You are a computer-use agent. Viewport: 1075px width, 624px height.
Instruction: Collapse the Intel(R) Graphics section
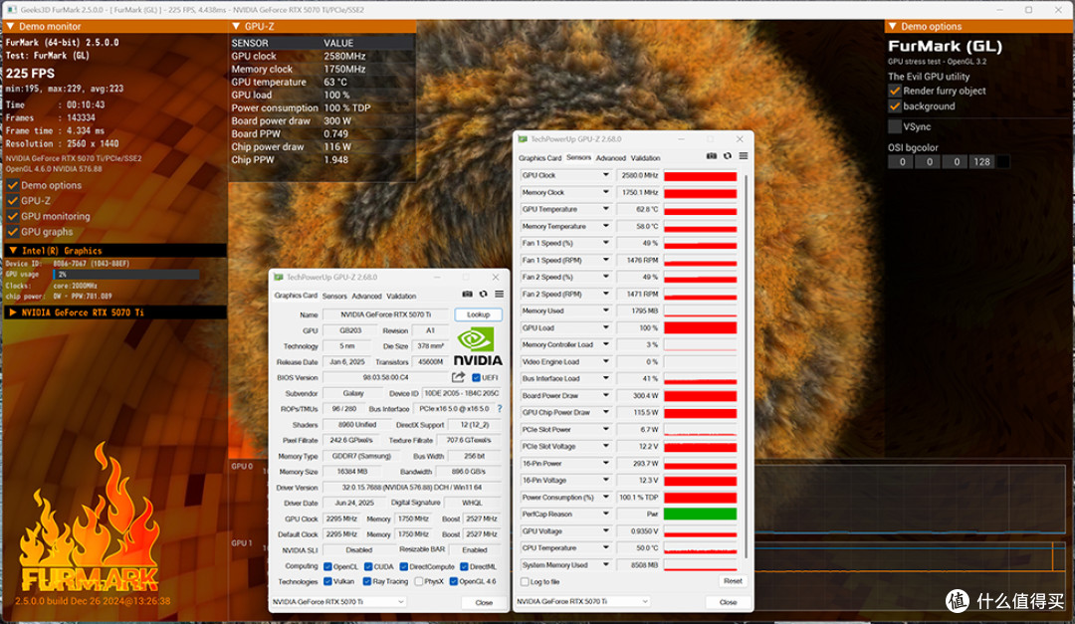12,250
